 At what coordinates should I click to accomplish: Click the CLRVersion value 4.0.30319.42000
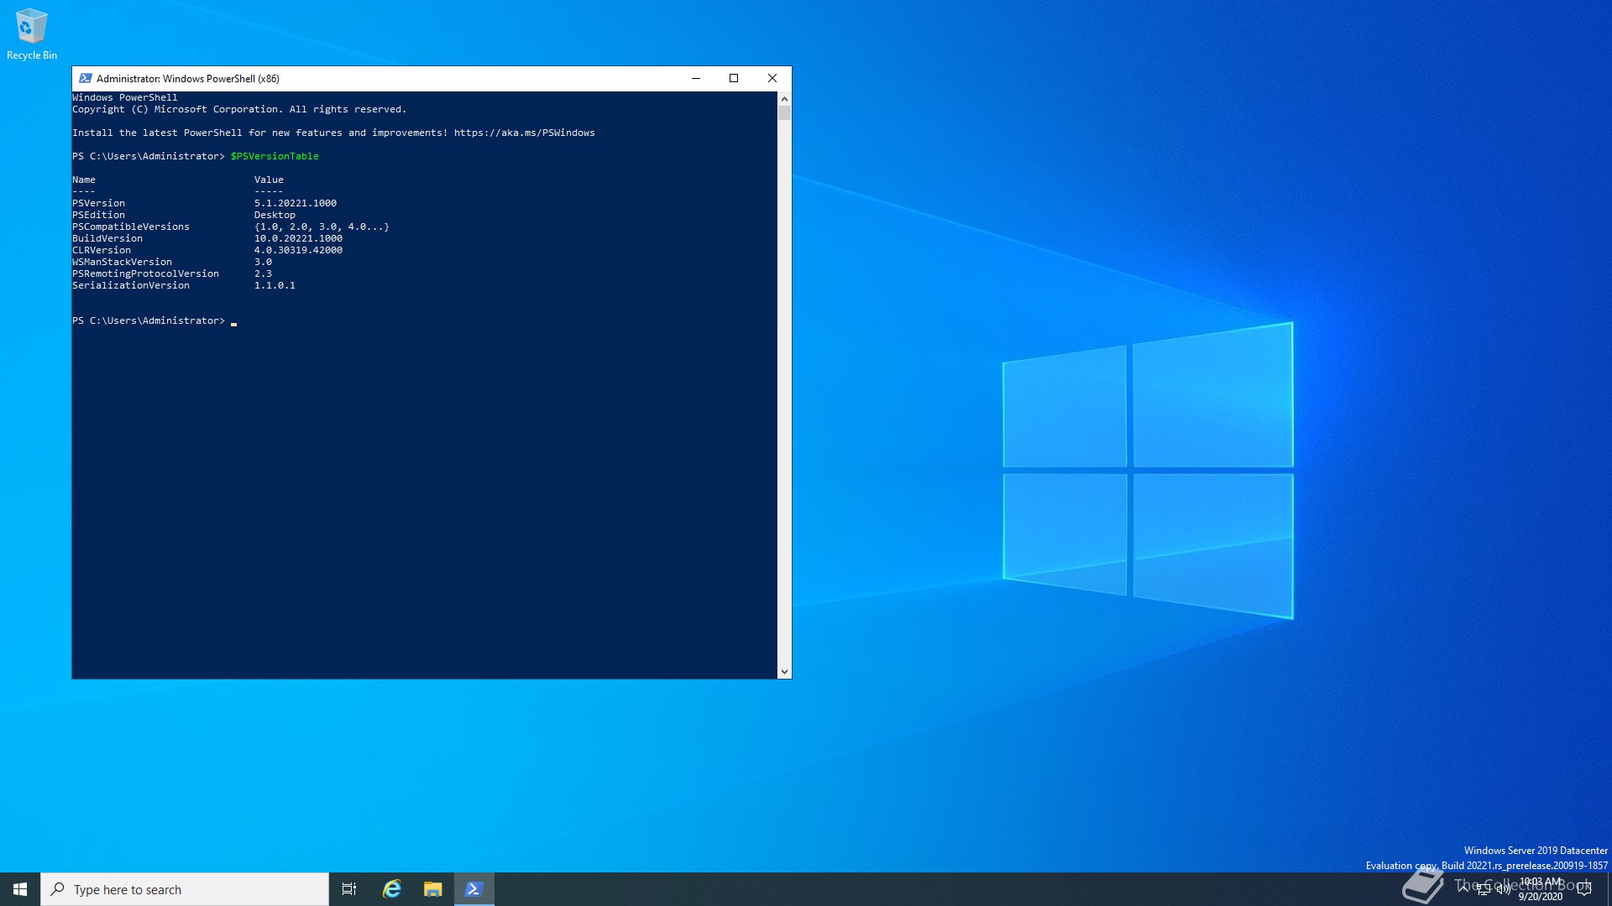[298, 250]
